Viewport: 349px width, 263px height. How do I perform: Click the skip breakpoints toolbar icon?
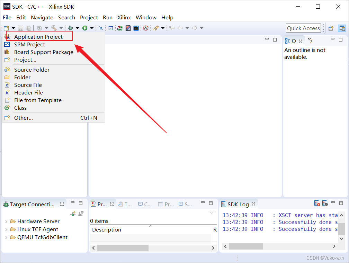click(x=101, y=28)
